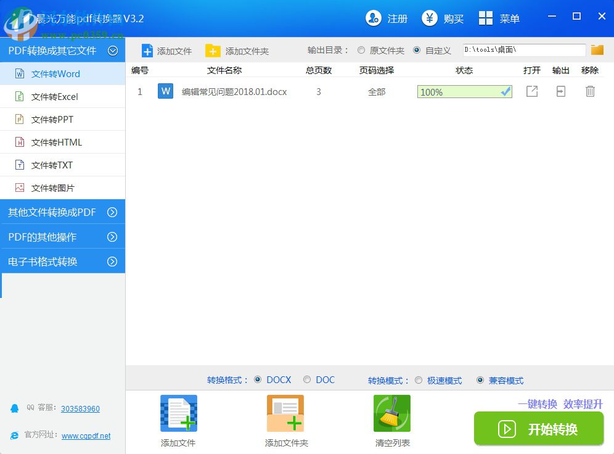Click the 开始转换 start conversion button
Image resolution: width=614 pixels, height=454 pixels.
539,429
